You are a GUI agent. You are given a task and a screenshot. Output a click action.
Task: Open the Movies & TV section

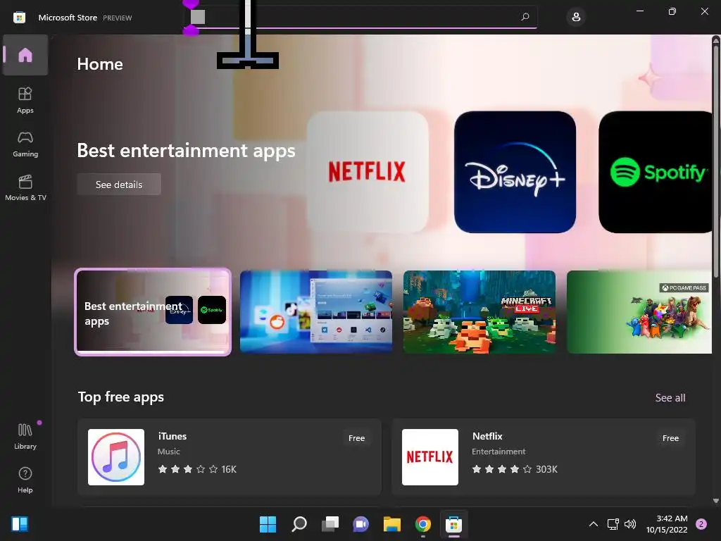[x=25, y=187]
